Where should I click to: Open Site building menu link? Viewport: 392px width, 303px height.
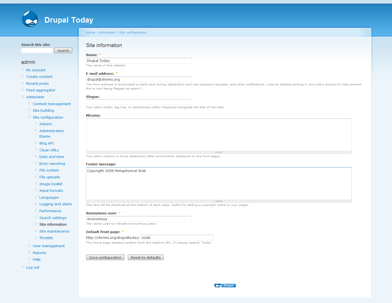click(x=43, y=110)
